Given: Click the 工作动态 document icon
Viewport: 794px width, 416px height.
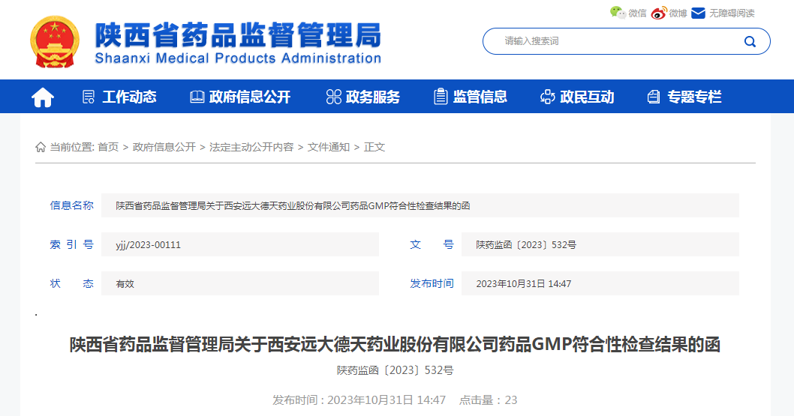Looking at the screenshot, I should [x=89, y=97].
